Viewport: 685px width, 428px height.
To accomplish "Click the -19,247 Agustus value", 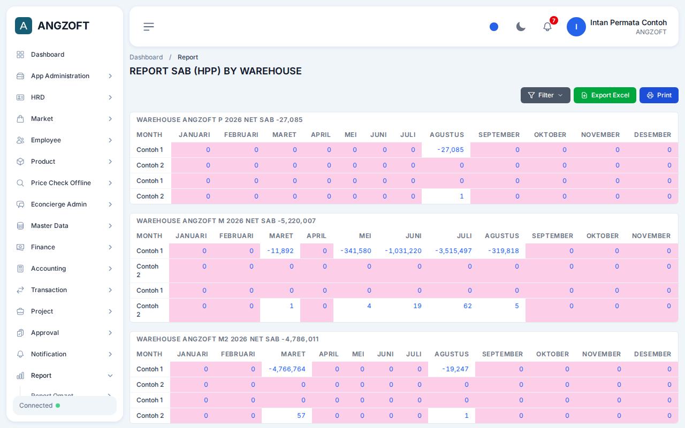I will pyautogui.click(x=455, y=369).
